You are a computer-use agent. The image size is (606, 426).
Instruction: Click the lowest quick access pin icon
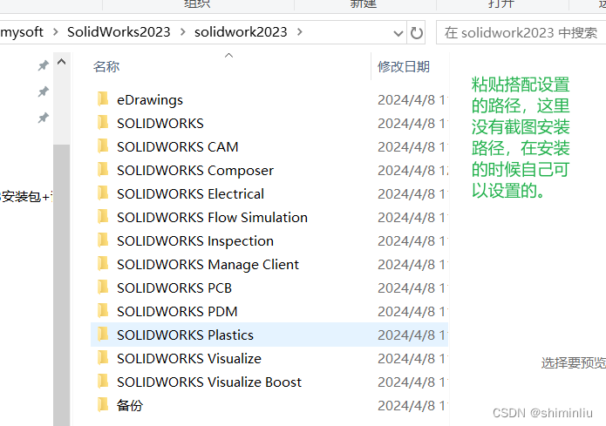click(x=44, y=118)
